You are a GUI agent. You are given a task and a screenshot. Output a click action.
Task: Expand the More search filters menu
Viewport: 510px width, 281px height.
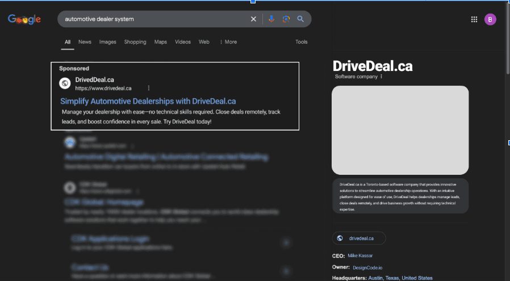coord(228,42)
